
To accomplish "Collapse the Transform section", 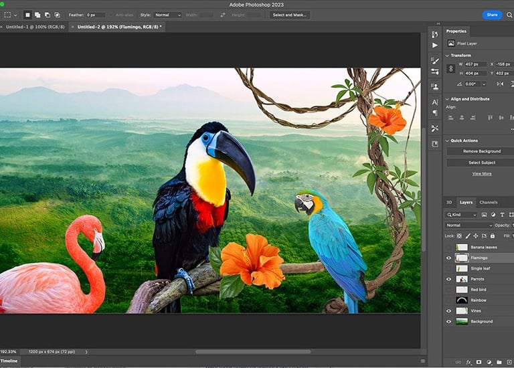I will pos(447,56).
